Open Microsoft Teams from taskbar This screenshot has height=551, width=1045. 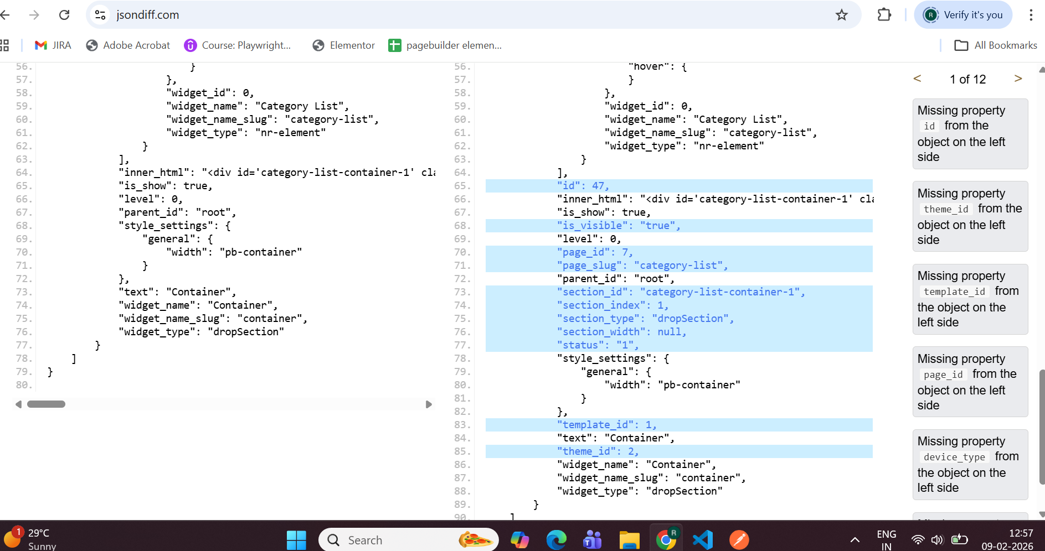coord(593,540)
